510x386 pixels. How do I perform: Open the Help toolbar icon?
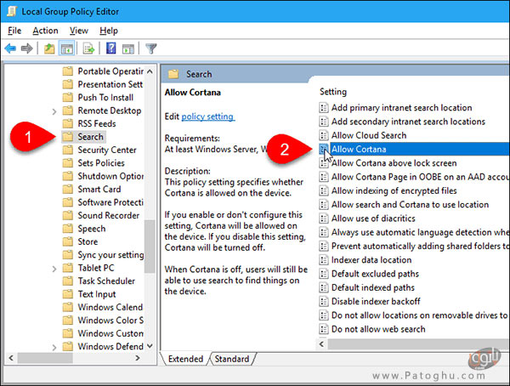coord(110,48)
